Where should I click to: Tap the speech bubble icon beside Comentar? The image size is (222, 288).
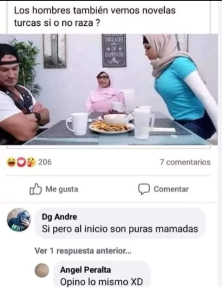(144, 189)
